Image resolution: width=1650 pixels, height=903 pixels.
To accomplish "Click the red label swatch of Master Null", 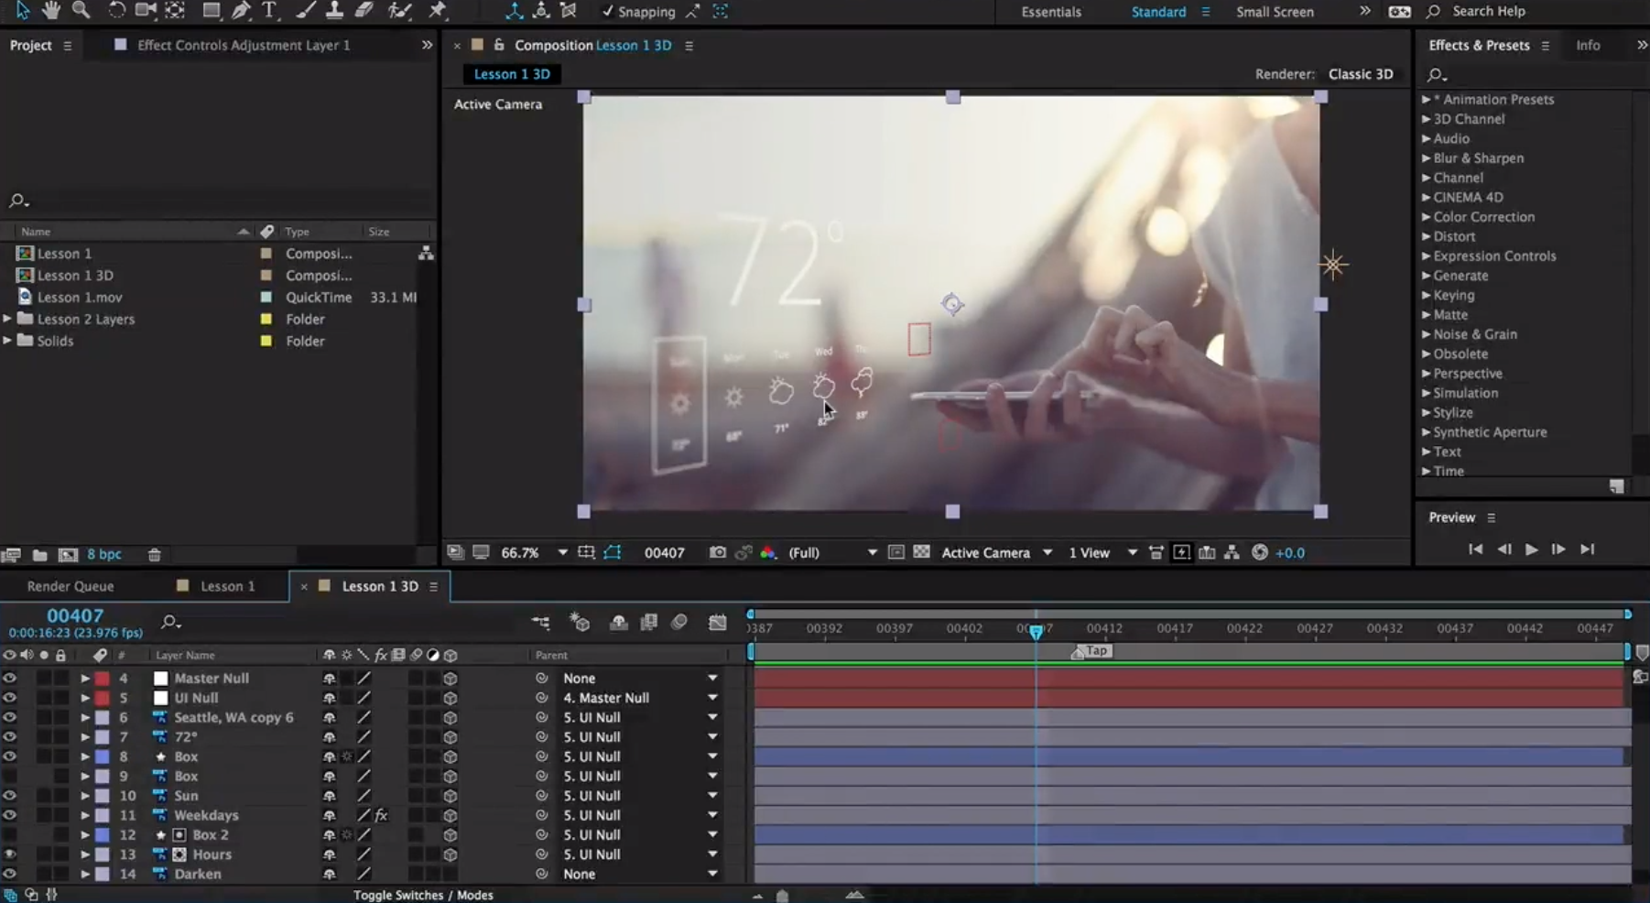I will point(103,679).
